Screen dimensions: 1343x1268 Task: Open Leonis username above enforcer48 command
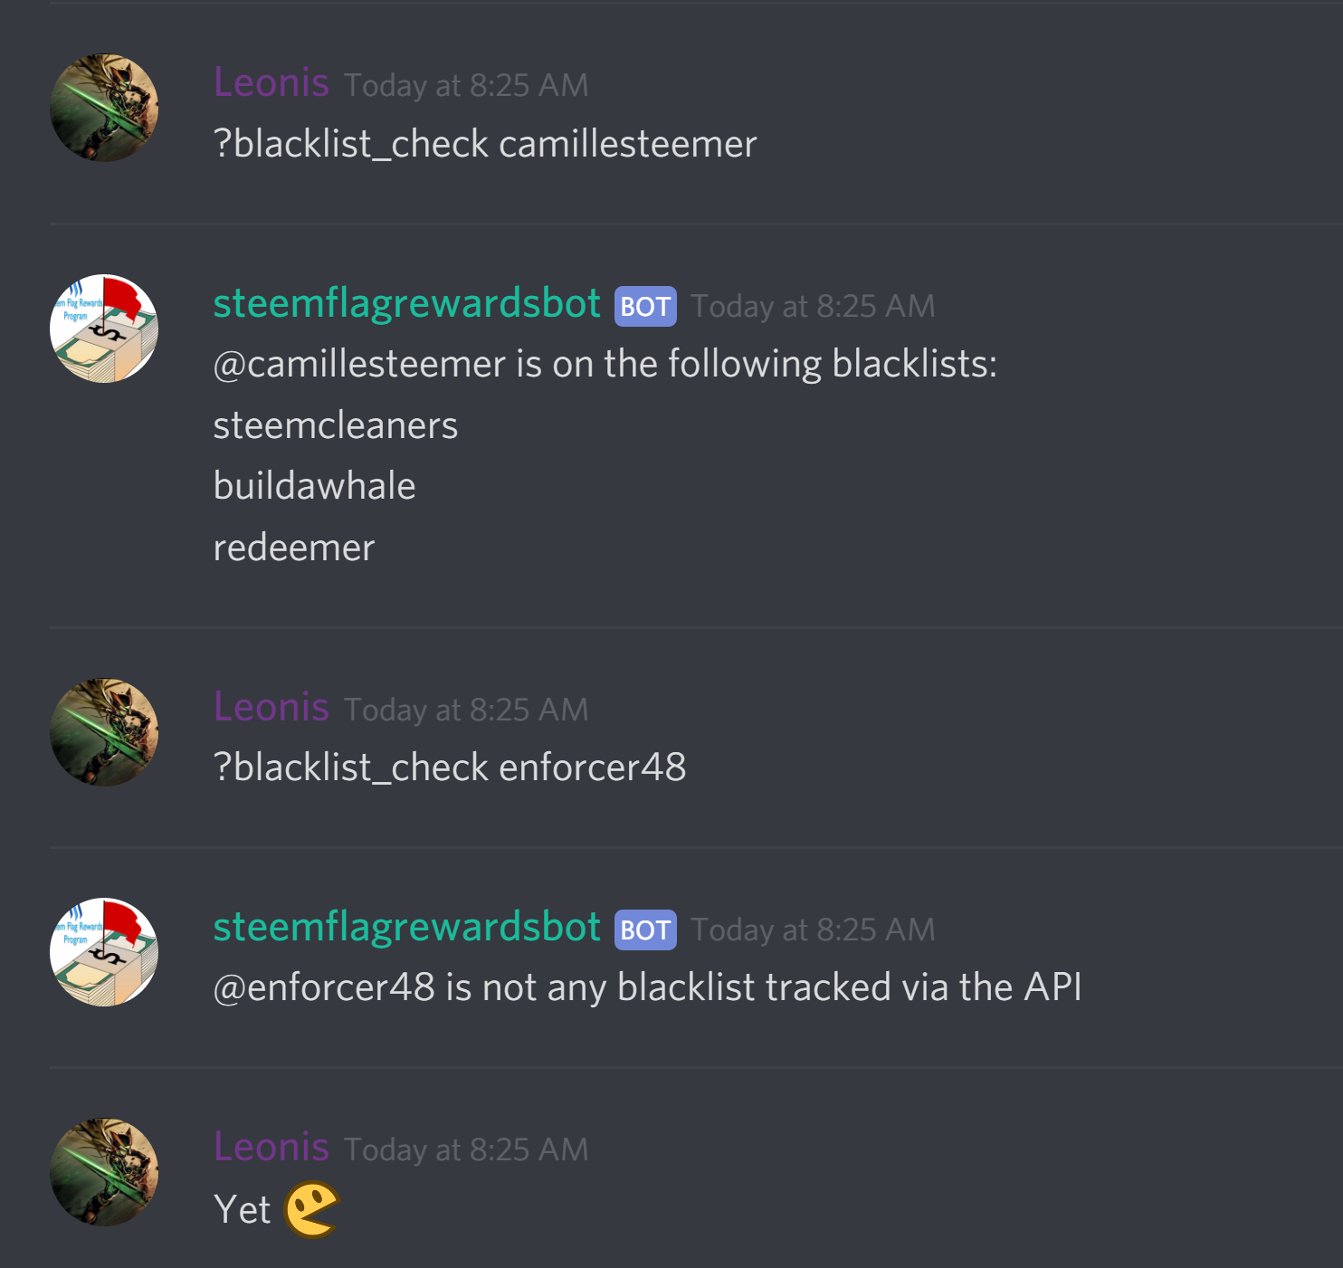point(271,708)
